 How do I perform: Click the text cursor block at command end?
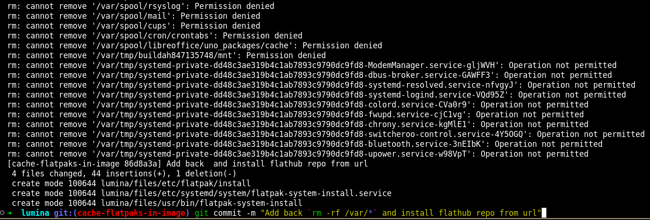coord(544,213)
